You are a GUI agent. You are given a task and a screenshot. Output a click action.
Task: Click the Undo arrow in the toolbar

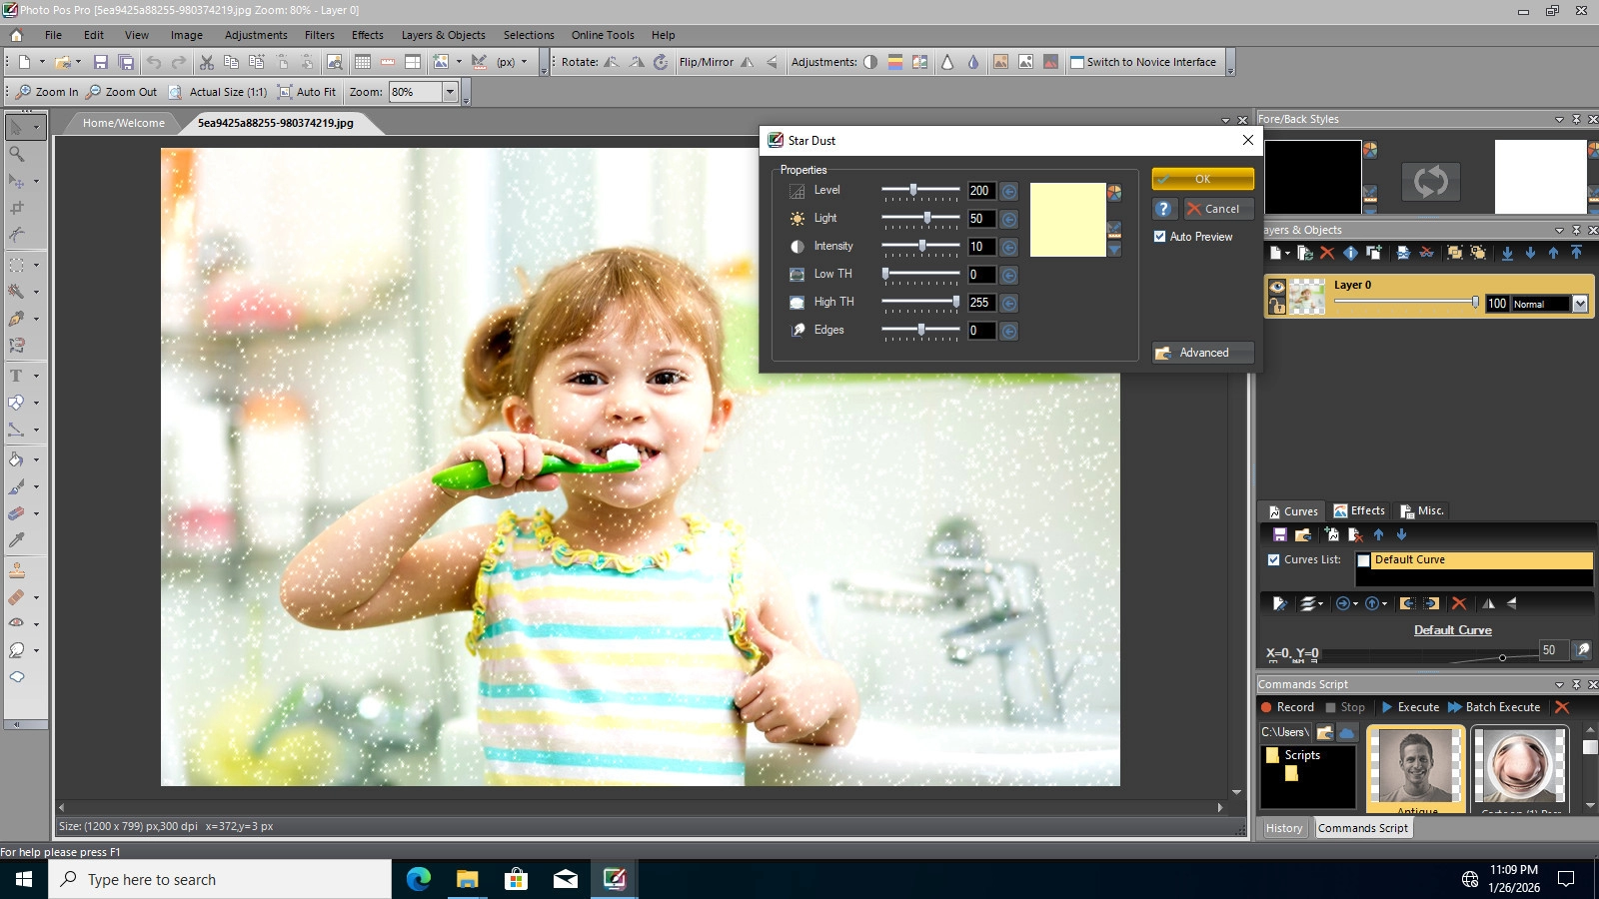pos(154,62)
